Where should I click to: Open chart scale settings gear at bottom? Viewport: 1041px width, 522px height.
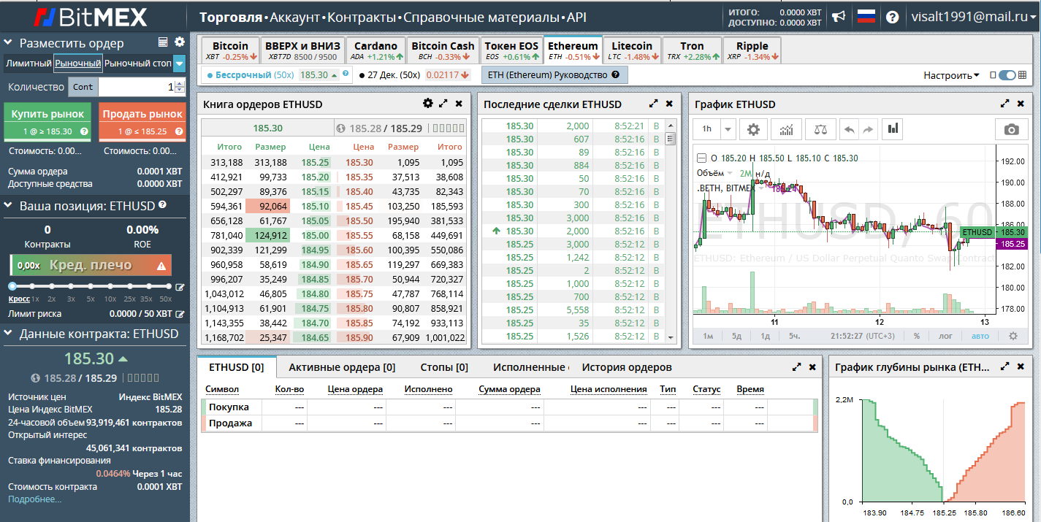[1013, 336]
